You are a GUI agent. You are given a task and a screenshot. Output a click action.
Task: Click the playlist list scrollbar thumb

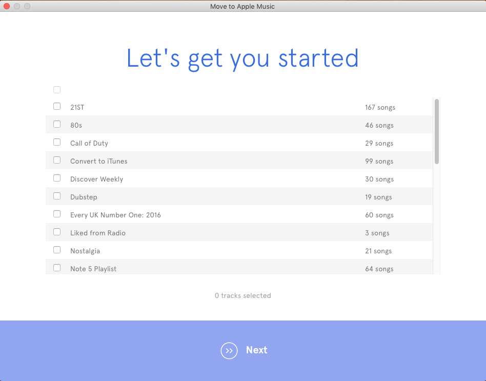tap(437, 131)
